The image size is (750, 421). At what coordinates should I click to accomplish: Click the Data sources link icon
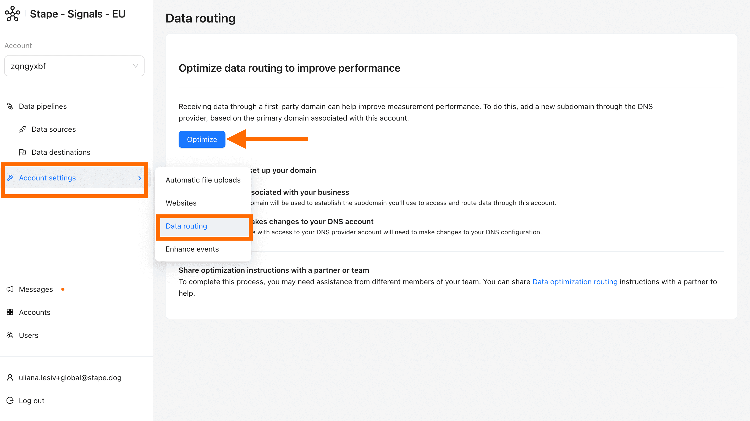23,129
